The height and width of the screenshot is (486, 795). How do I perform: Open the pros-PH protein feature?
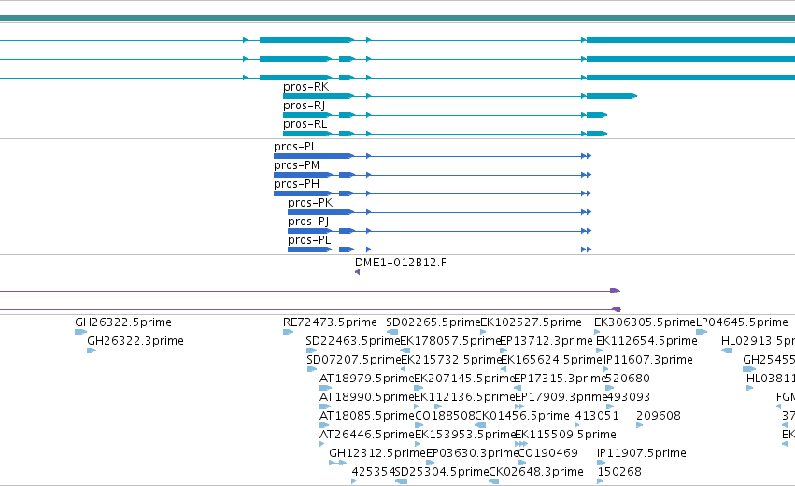click(433, 193)
